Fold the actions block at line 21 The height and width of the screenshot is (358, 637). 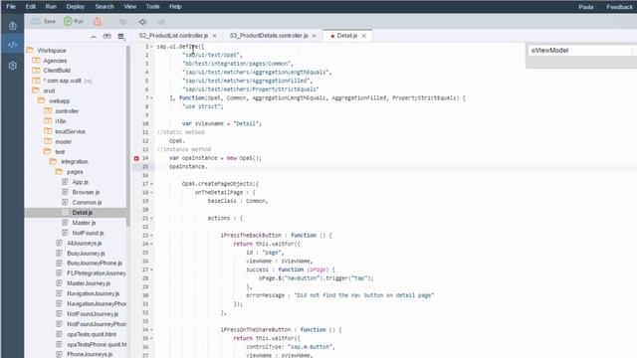point(152,219)
